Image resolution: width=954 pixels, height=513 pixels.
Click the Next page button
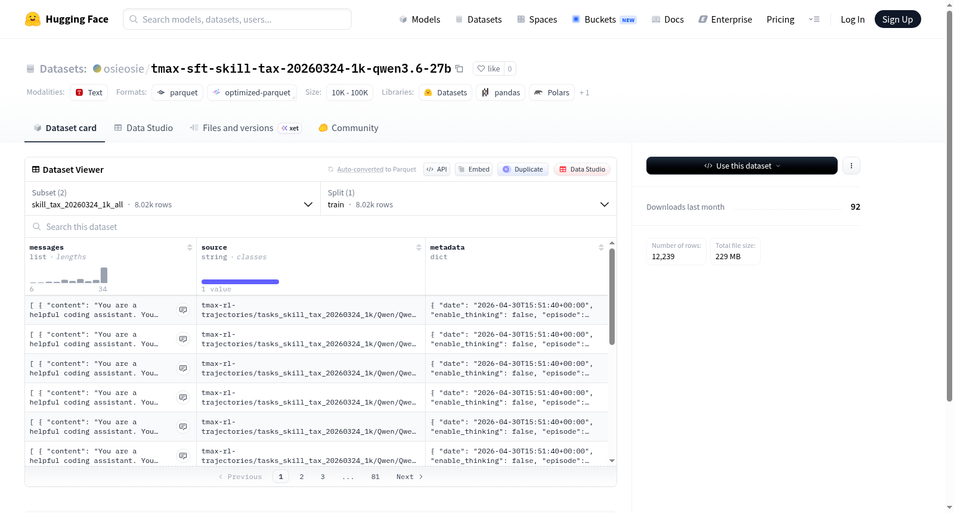tap(410, 477)
